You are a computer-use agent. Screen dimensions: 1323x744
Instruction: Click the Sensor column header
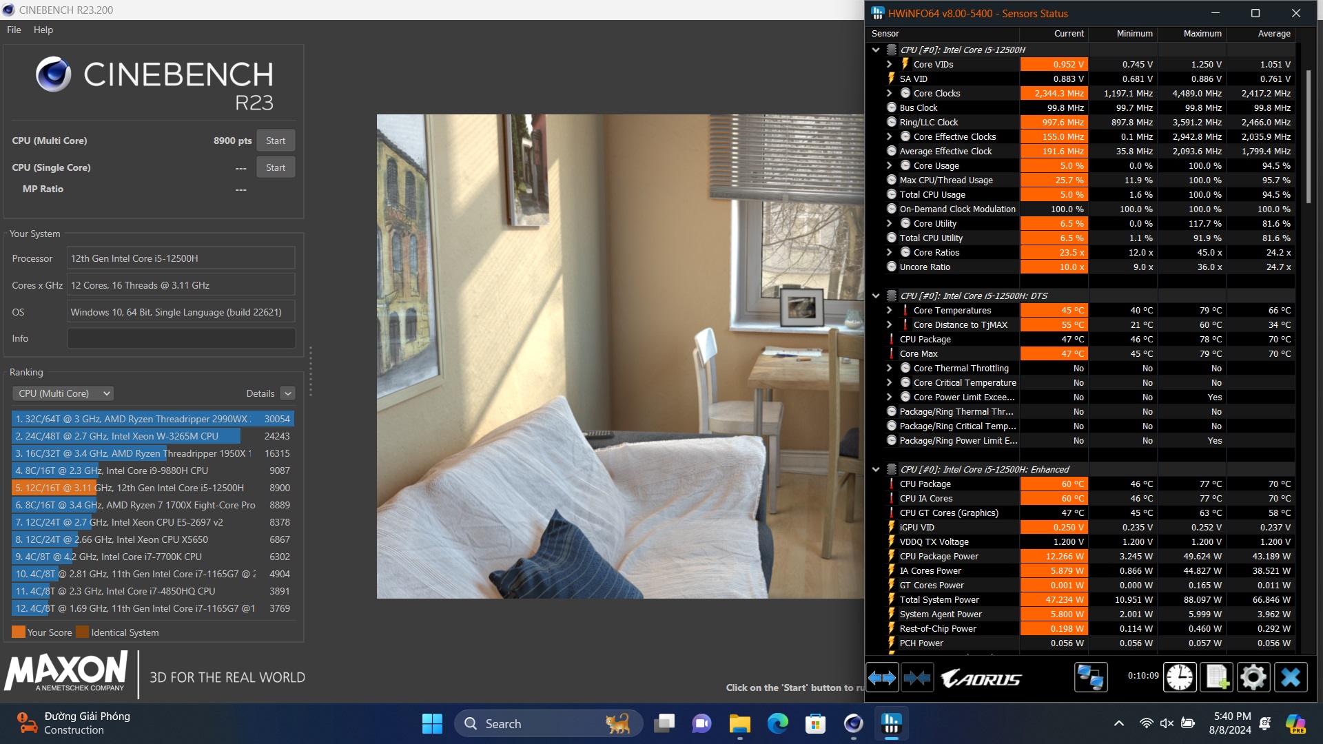click(943, 33)
